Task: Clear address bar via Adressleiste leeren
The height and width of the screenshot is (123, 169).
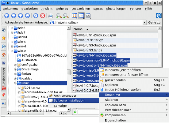Action: [19, 22]
